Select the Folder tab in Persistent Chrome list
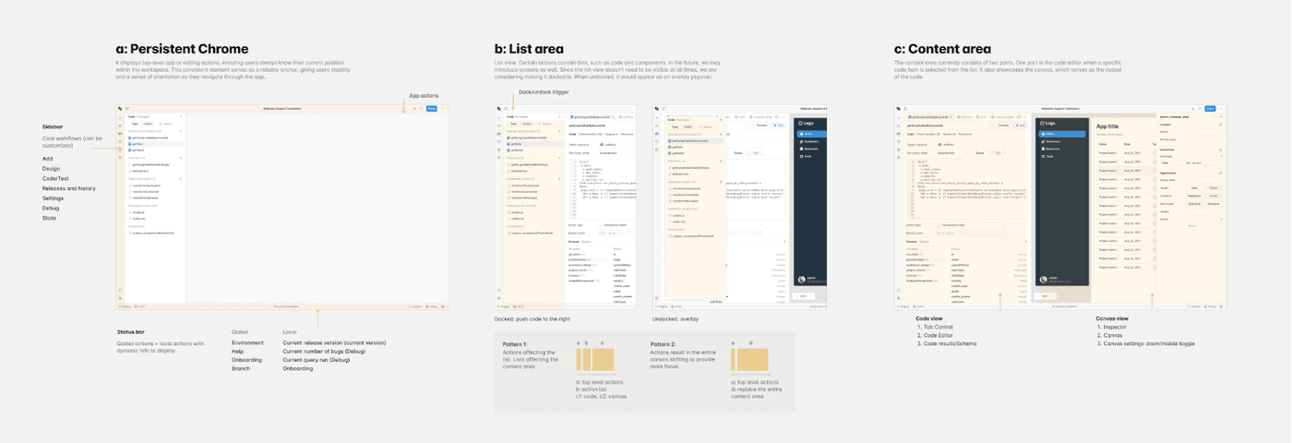Screen dimensions: 1292x443 click(148, 124)
